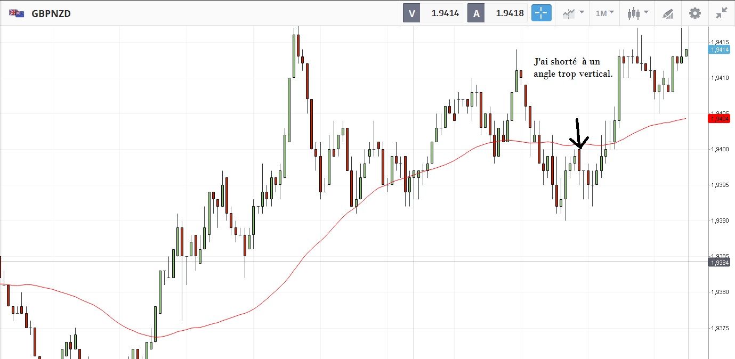Click the buy price value 1.9418
735x359 pixels.
(510, 13)
